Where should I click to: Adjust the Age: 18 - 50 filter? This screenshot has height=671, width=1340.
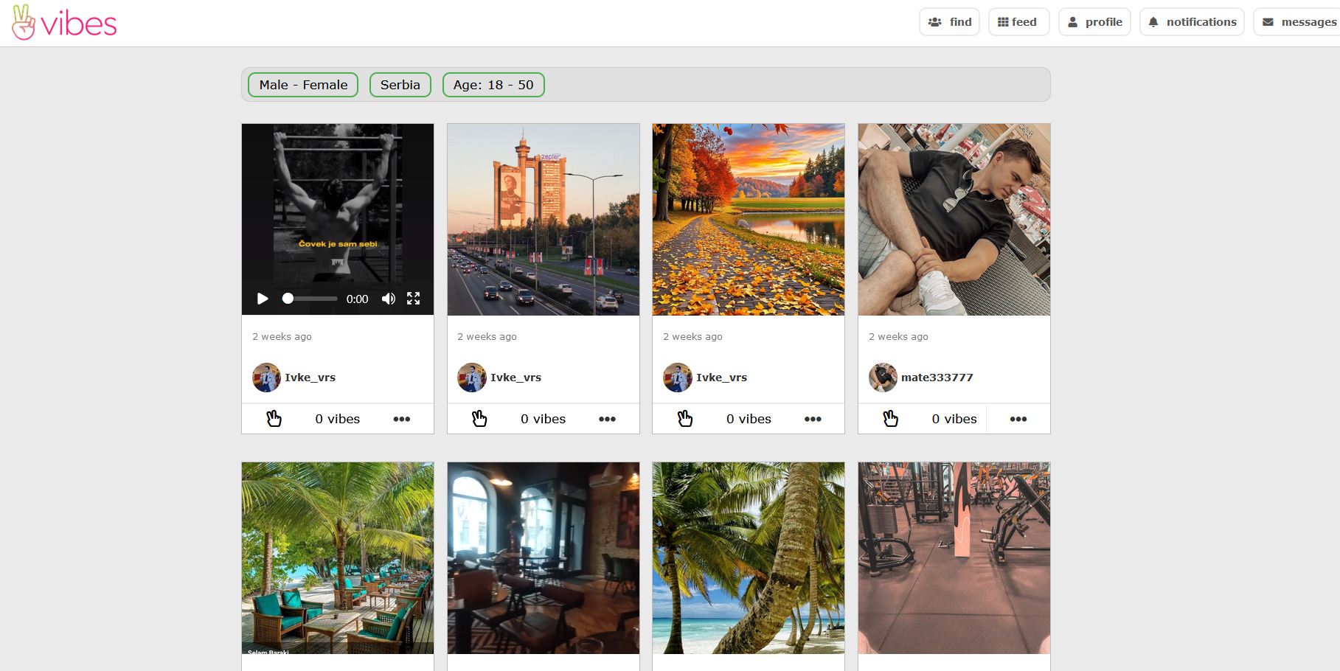tap(493, 85)
